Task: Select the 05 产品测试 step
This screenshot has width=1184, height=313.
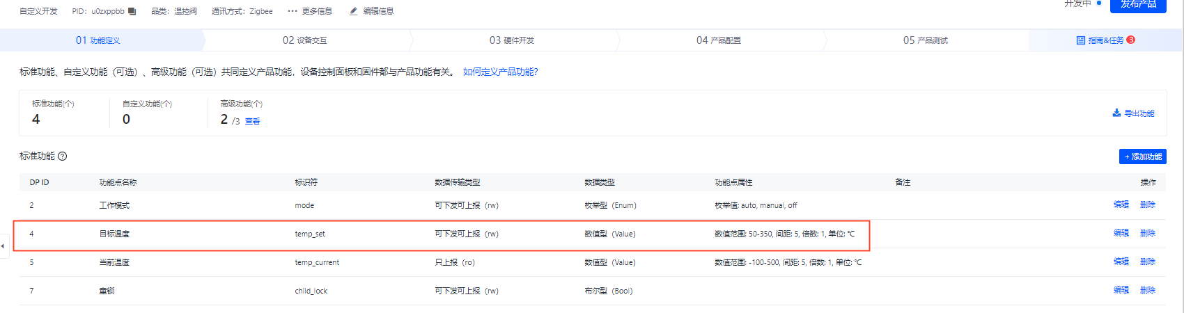Action: point(926,40)
